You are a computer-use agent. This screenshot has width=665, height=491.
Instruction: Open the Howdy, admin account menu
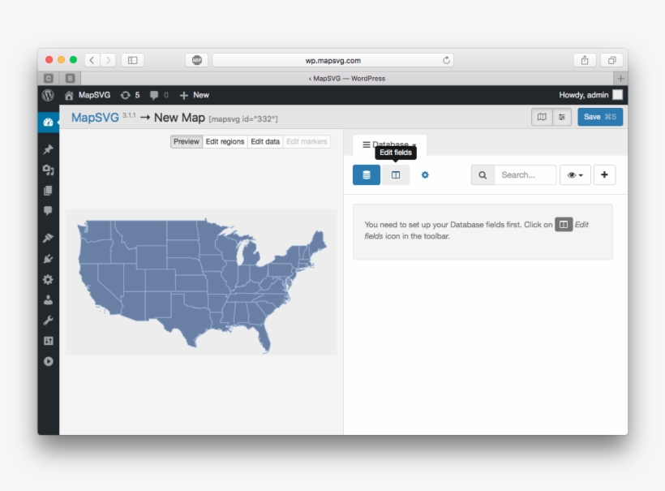(590, 95)
